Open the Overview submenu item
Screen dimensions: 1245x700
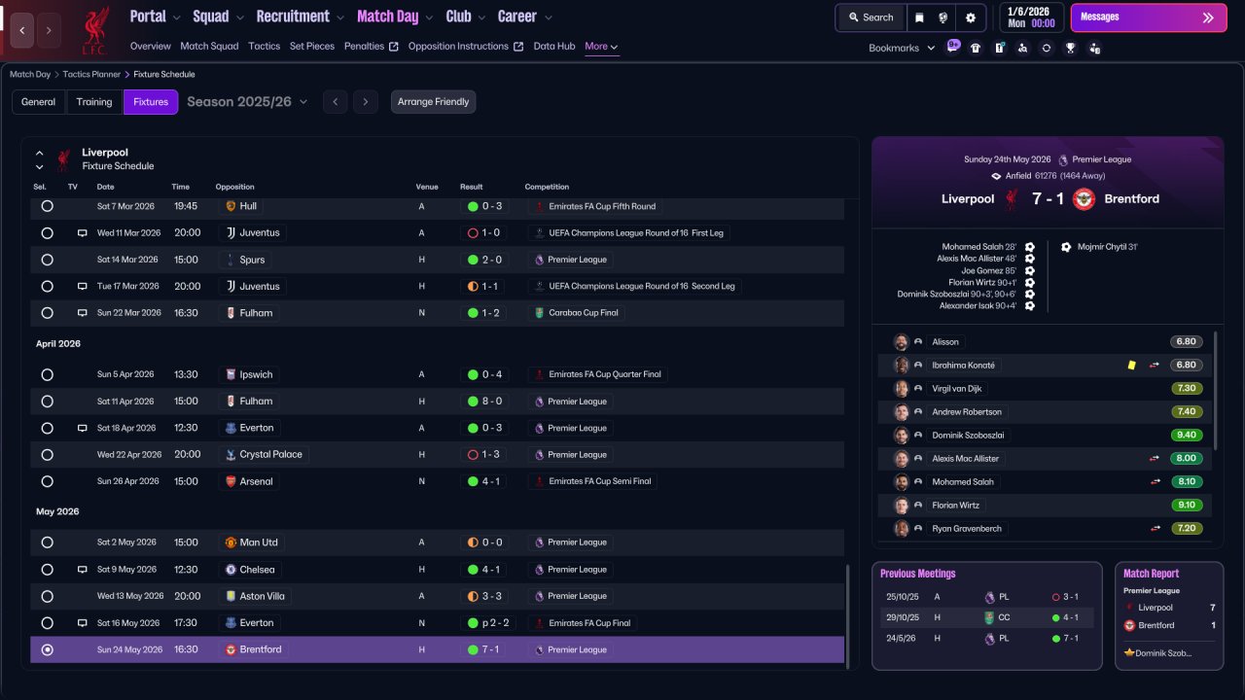pyautogui.click(x=150, y=47)
